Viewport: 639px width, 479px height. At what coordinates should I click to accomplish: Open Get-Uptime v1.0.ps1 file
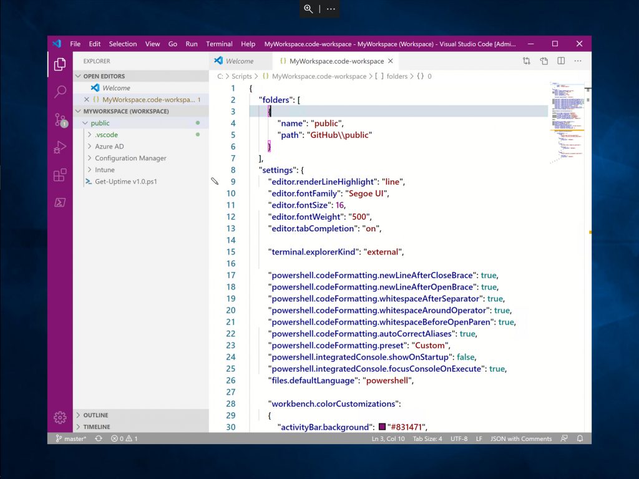coord(126,181)
